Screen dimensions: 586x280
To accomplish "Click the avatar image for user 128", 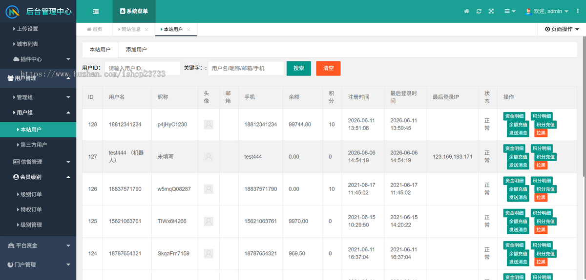I will pyautogui.click(x=209, y=125).
